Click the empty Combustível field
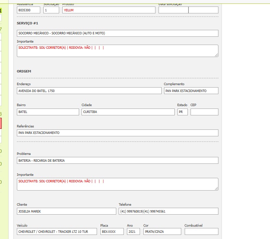Screen dimensions: 270x239 201,232
